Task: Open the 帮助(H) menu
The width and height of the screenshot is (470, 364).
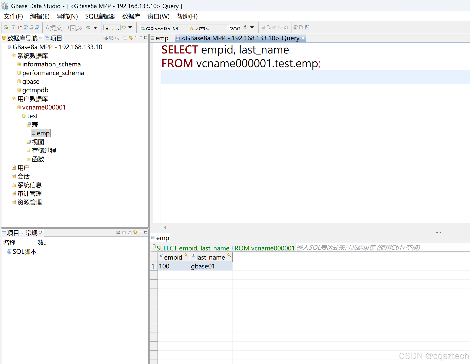Action: (x=187, y=16)
